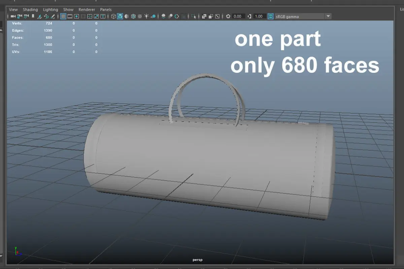Viewport: 404px width, 269px height.
Task: Click Use All Lights bulb icon
Action: click(x=146, y=16)
